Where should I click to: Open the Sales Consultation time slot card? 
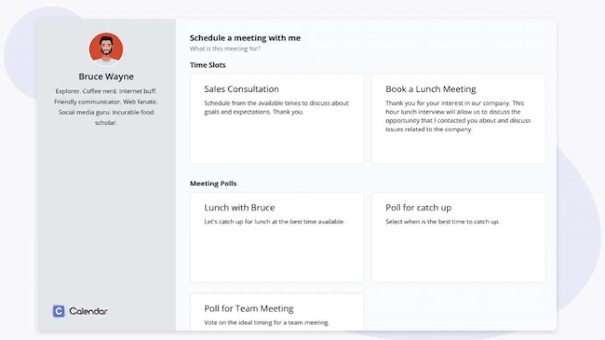(x=277, y=119)
